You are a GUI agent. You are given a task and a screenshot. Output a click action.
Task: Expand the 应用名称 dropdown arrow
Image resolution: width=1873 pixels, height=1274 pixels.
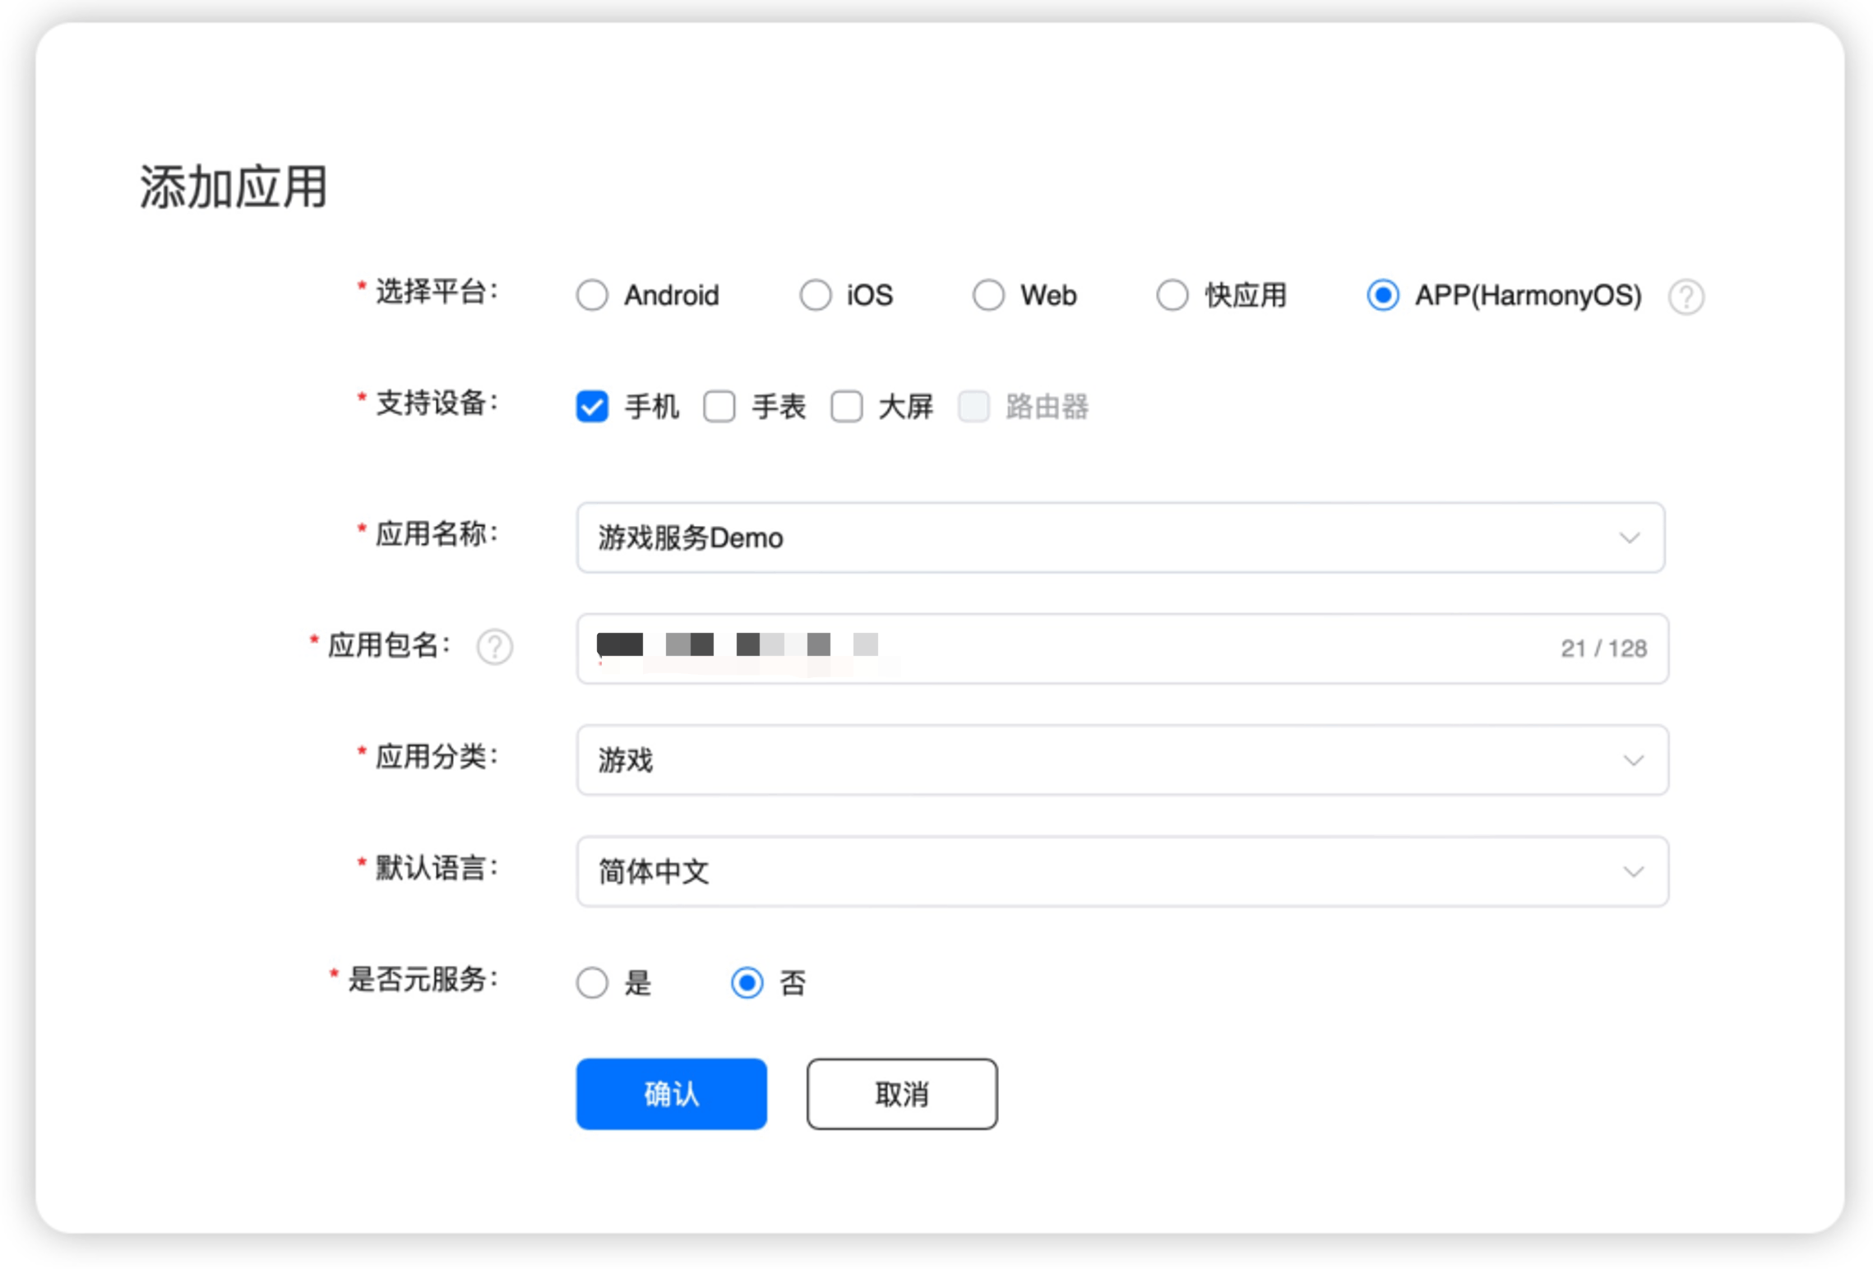tap(1629, 538)
